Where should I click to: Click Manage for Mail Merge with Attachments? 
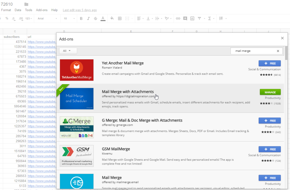click(270, 92)
